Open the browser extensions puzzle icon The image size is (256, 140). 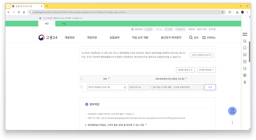pos(230,12)
